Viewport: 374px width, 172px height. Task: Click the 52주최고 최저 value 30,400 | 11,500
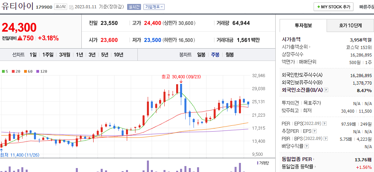pyautogui.click(x=357, y=111)
